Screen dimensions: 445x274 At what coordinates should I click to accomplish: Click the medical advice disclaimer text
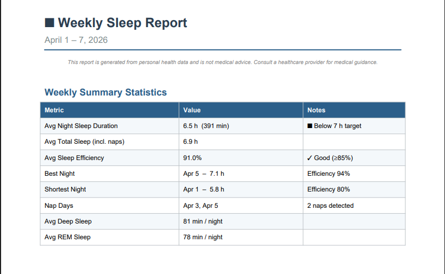coord(222,62)
